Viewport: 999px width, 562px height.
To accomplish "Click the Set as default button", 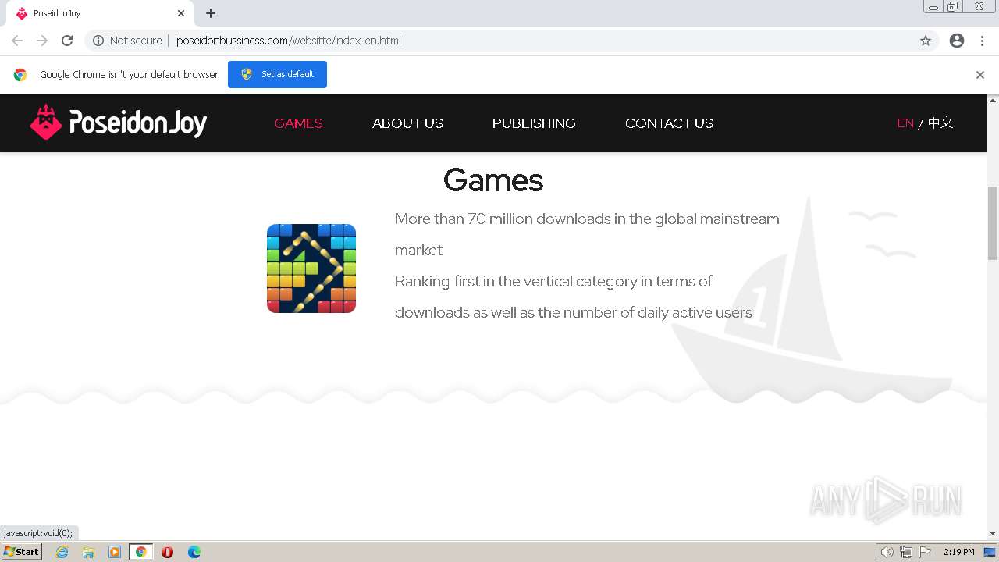I will pos(277,74).
